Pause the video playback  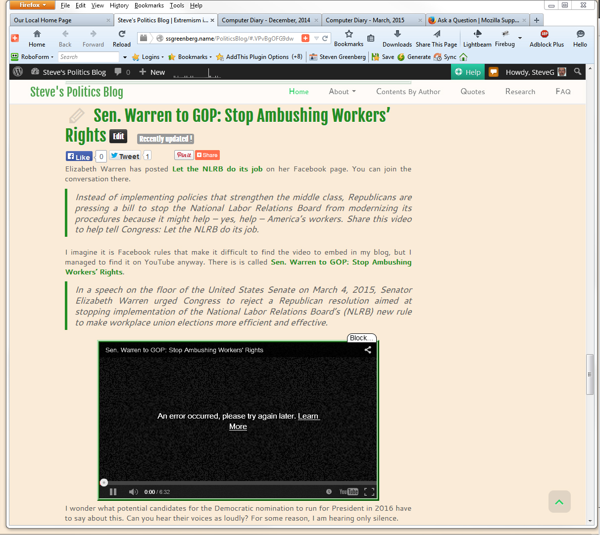pyautogui.click(x=113, y=491)
